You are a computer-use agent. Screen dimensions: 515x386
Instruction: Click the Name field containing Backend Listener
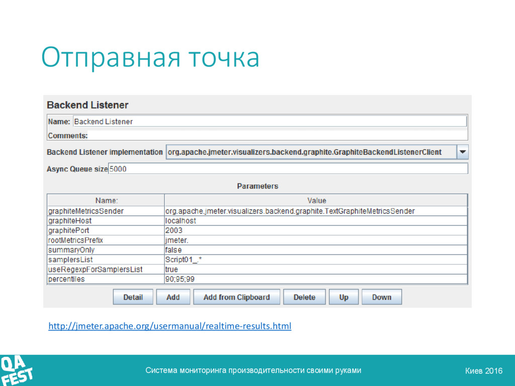pos(270,122)
